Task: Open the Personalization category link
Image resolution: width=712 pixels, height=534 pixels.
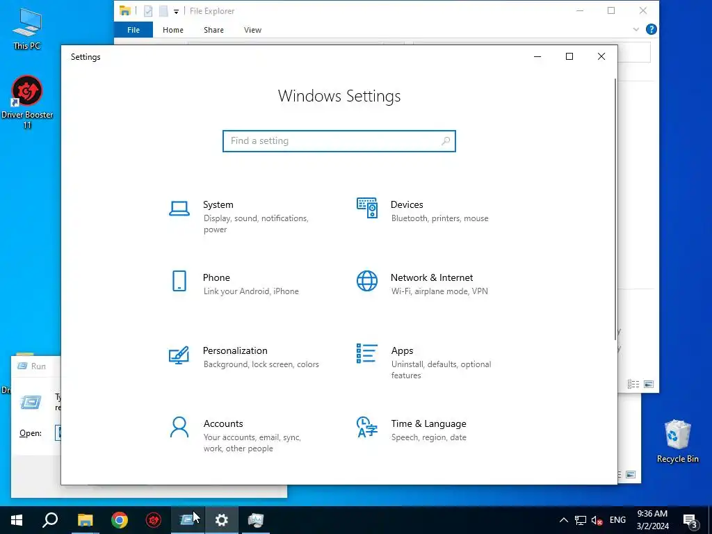Action: [x=235, y=351]
